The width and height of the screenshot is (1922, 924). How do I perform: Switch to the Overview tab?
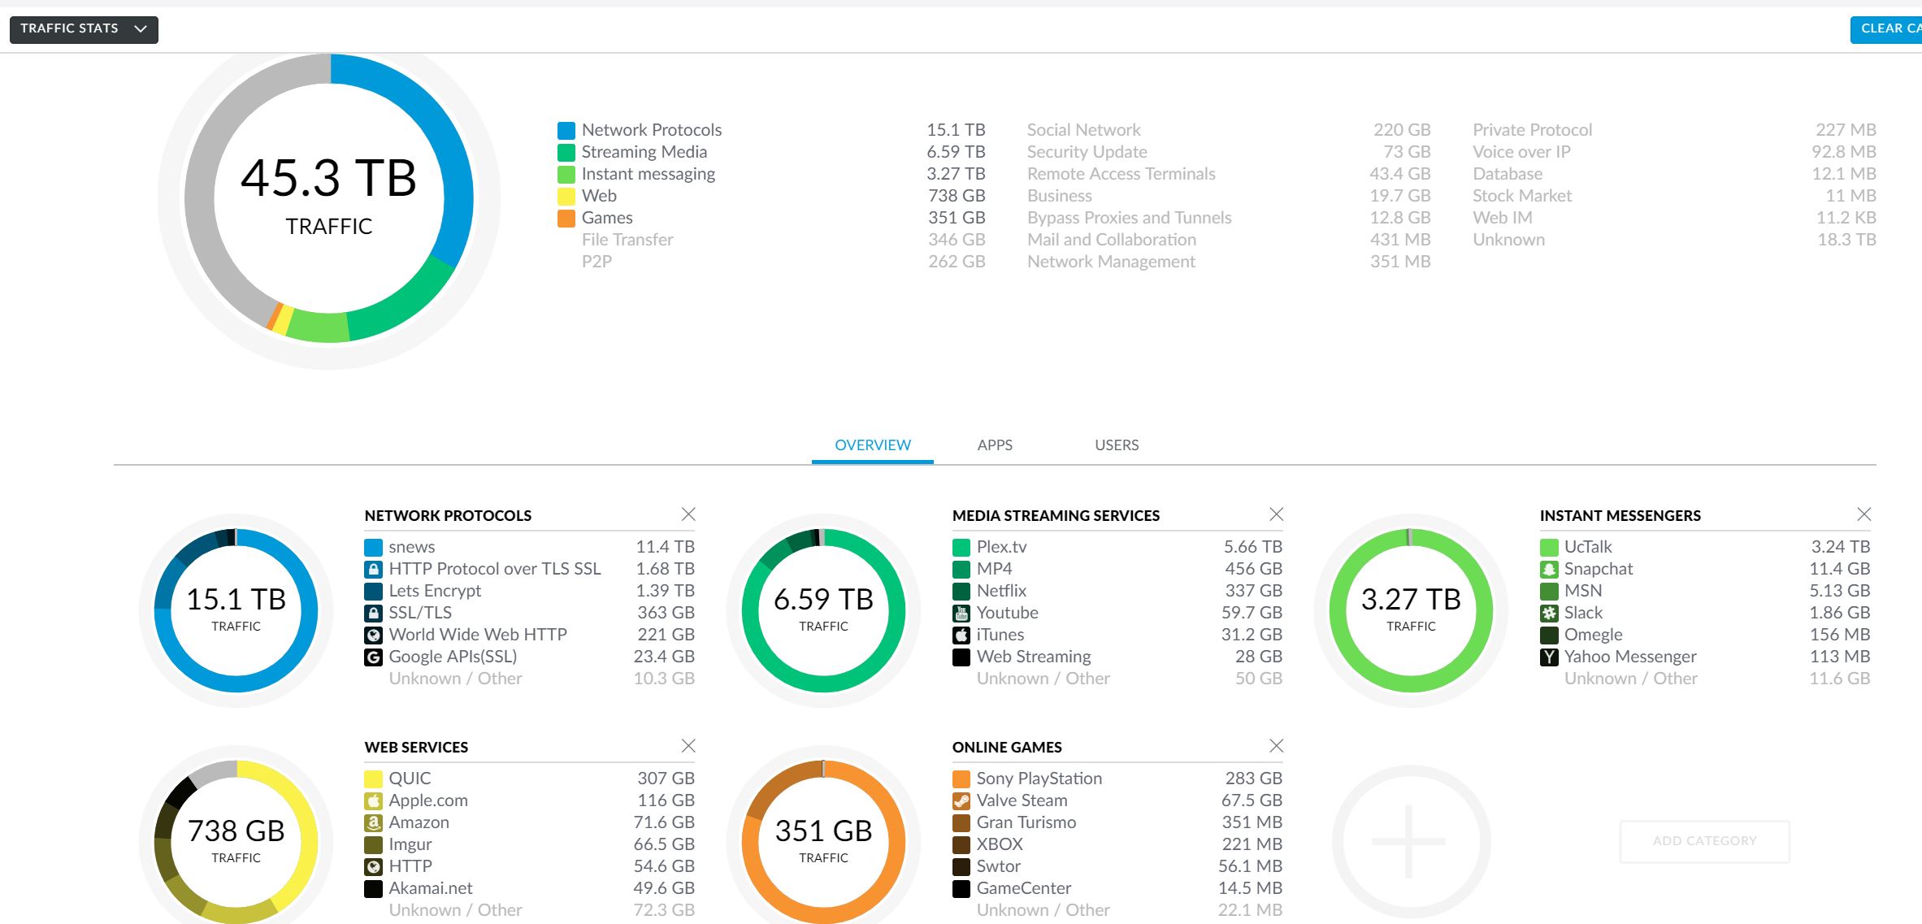click(873, 445)
